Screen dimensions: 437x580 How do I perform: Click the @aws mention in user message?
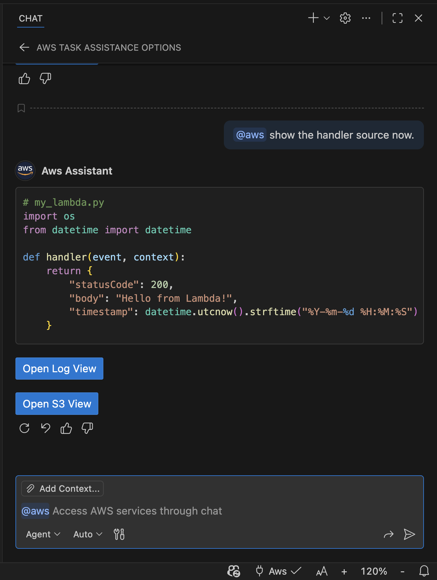tap(250, 135)
